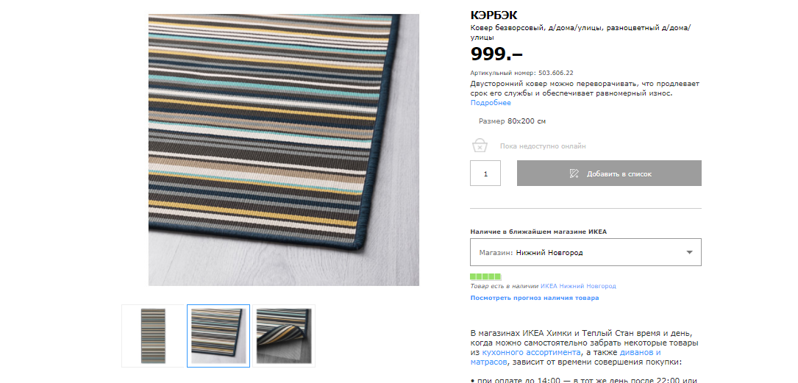Open Посмотреть прогноз наличия товара link

[x=535, y=298]
